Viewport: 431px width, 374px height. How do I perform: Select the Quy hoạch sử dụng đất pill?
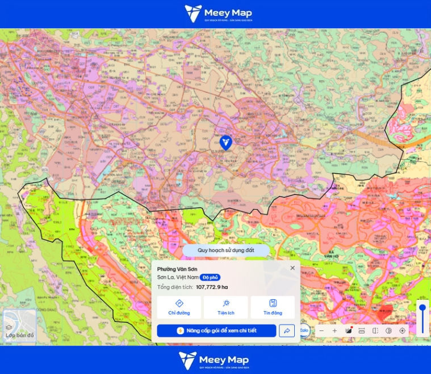point(226,250)
